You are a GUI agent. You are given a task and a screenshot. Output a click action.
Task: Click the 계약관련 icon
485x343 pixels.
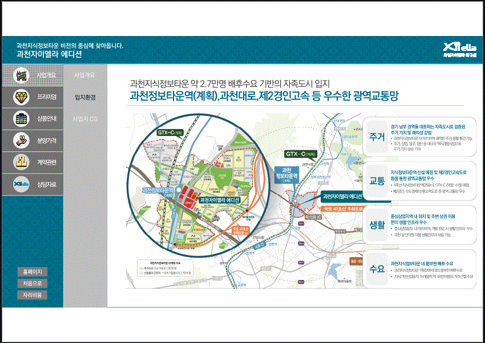pos(21,162)
